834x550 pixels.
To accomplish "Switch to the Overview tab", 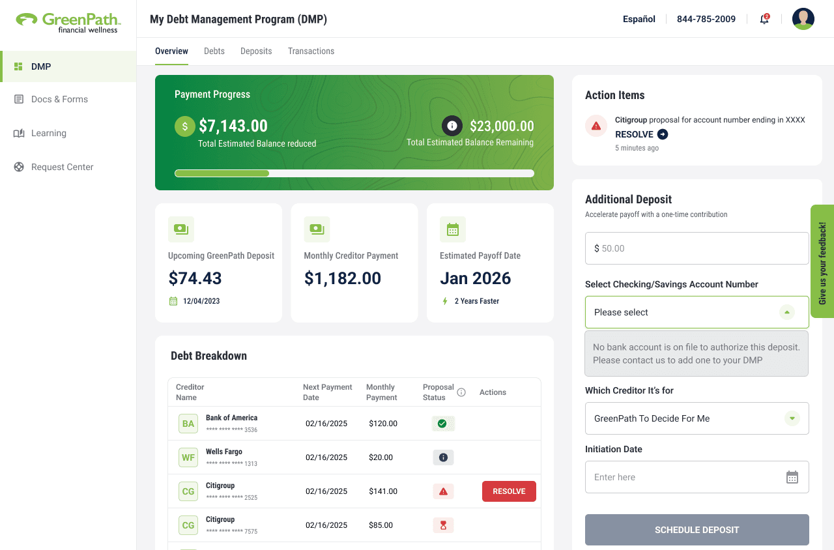I will pos(171,51).
